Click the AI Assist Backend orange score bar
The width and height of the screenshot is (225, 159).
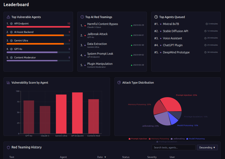tap(35, 35)
